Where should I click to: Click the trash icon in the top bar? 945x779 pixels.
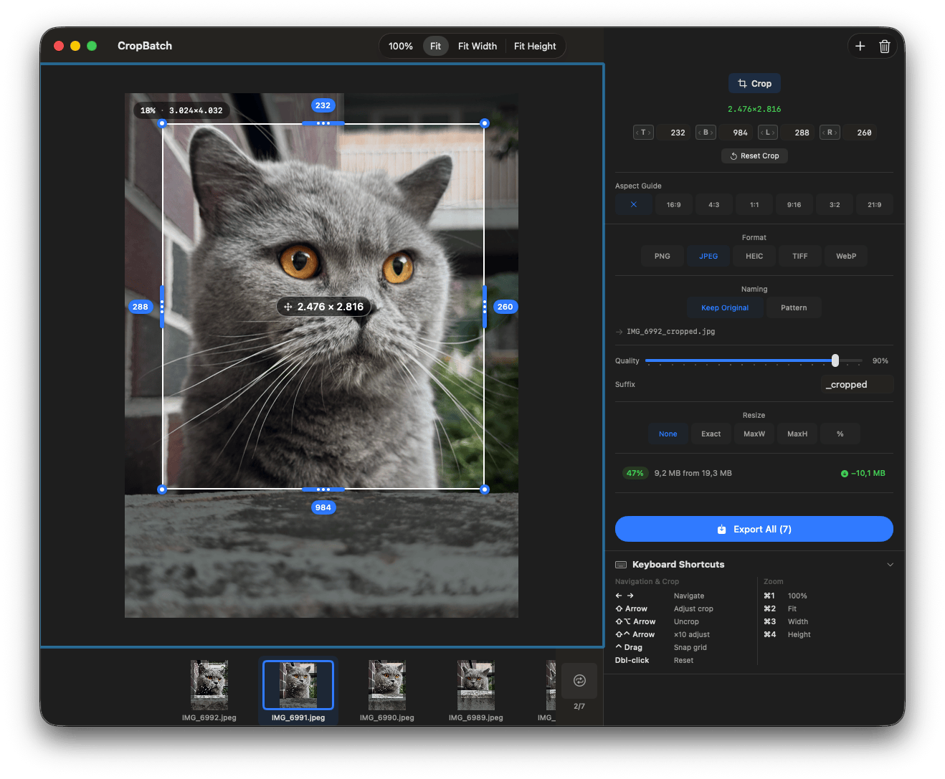(x=885, y=47)
